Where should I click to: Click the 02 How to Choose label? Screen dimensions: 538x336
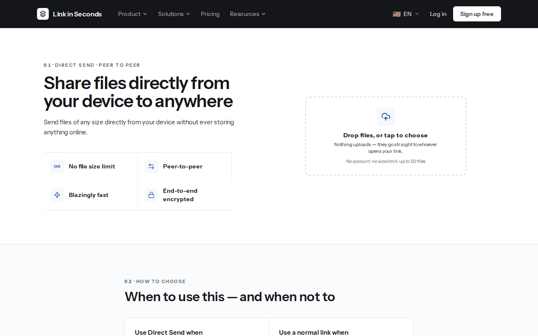click(155, 281)
